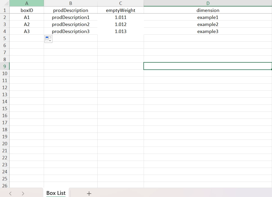272x197 pixels.
Task: Select column B header
Action: coord(71,3)
